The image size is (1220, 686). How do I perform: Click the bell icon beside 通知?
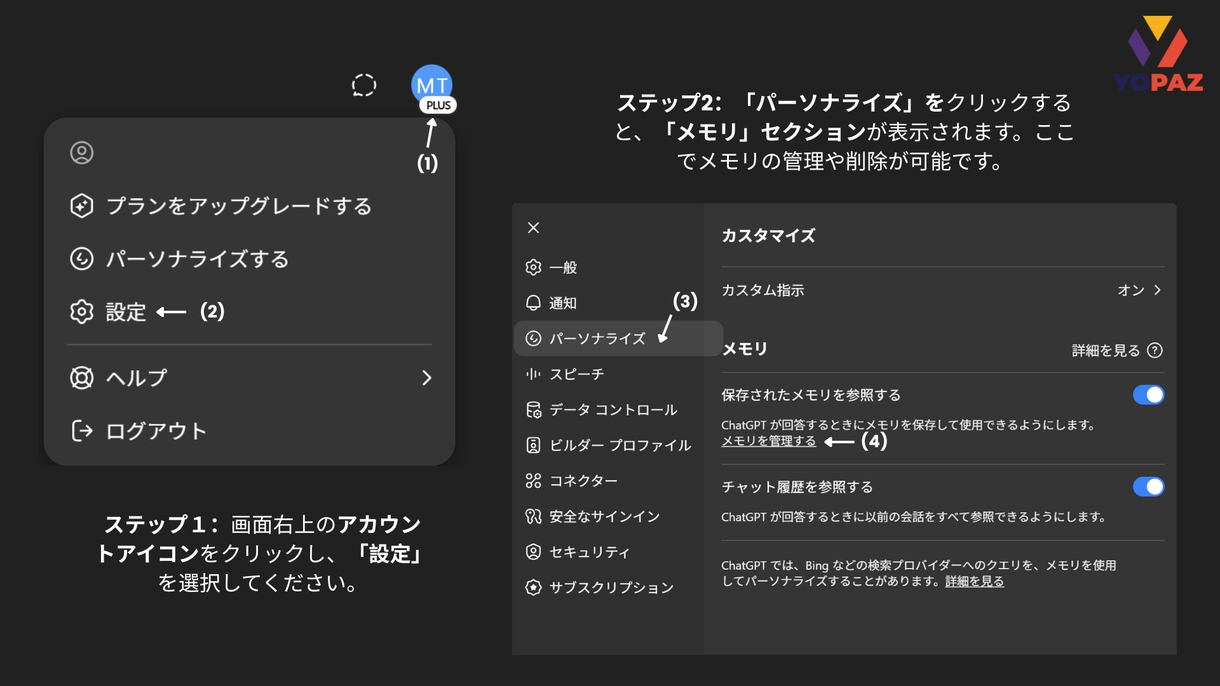click(533, 303)
